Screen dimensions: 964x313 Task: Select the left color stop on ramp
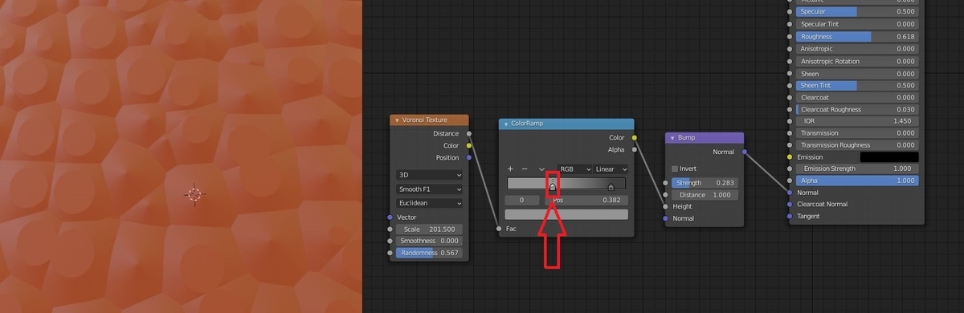(x=553, y=186)
